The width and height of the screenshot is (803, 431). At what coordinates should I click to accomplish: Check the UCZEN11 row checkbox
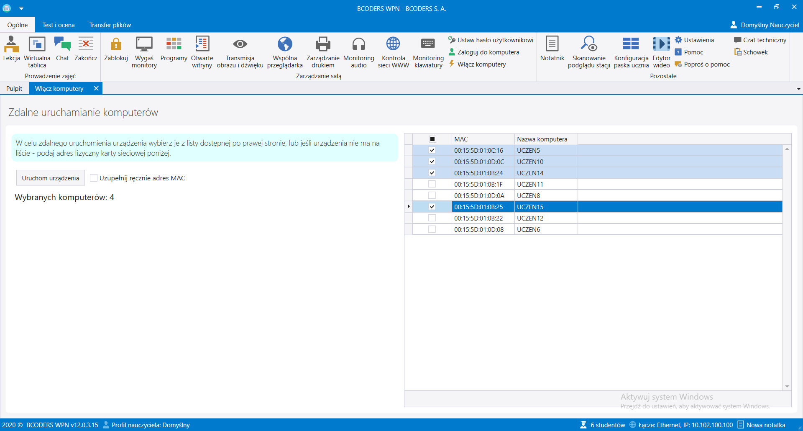pyautogui.click(x=432, y=184)
